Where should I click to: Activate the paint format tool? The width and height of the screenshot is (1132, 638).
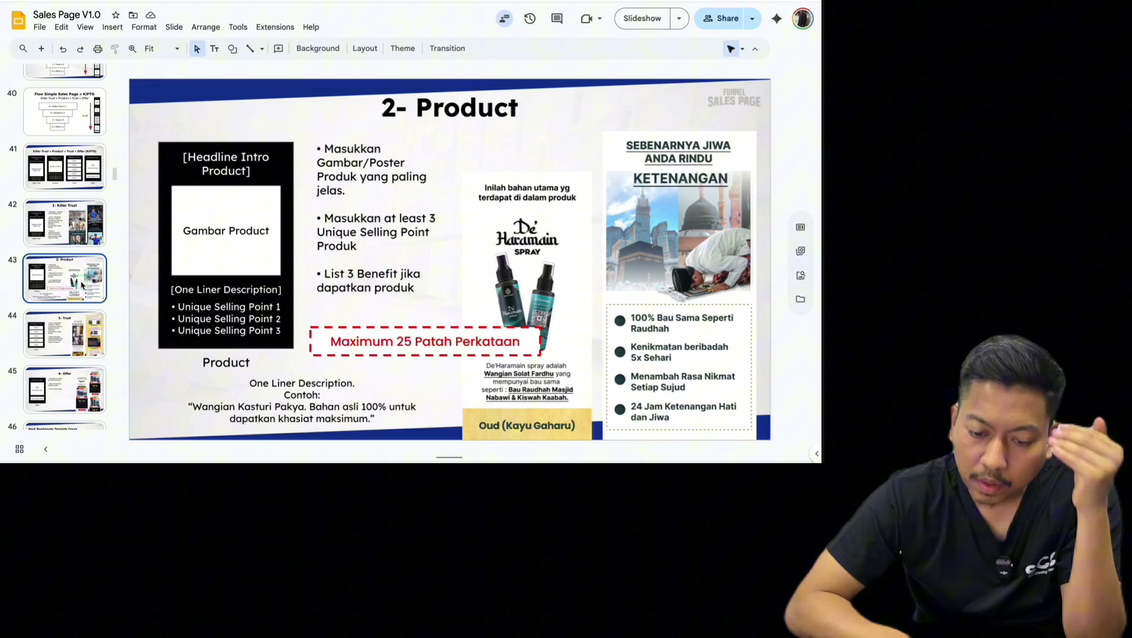point(115,49)
